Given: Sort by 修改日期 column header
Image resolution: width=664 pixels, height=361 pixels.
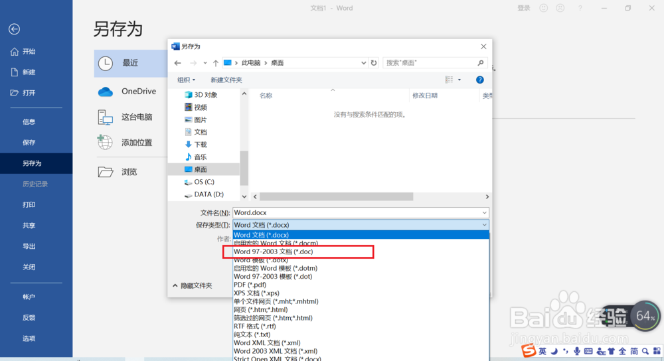Looking at the screenshot, I should tap(425, 96).
